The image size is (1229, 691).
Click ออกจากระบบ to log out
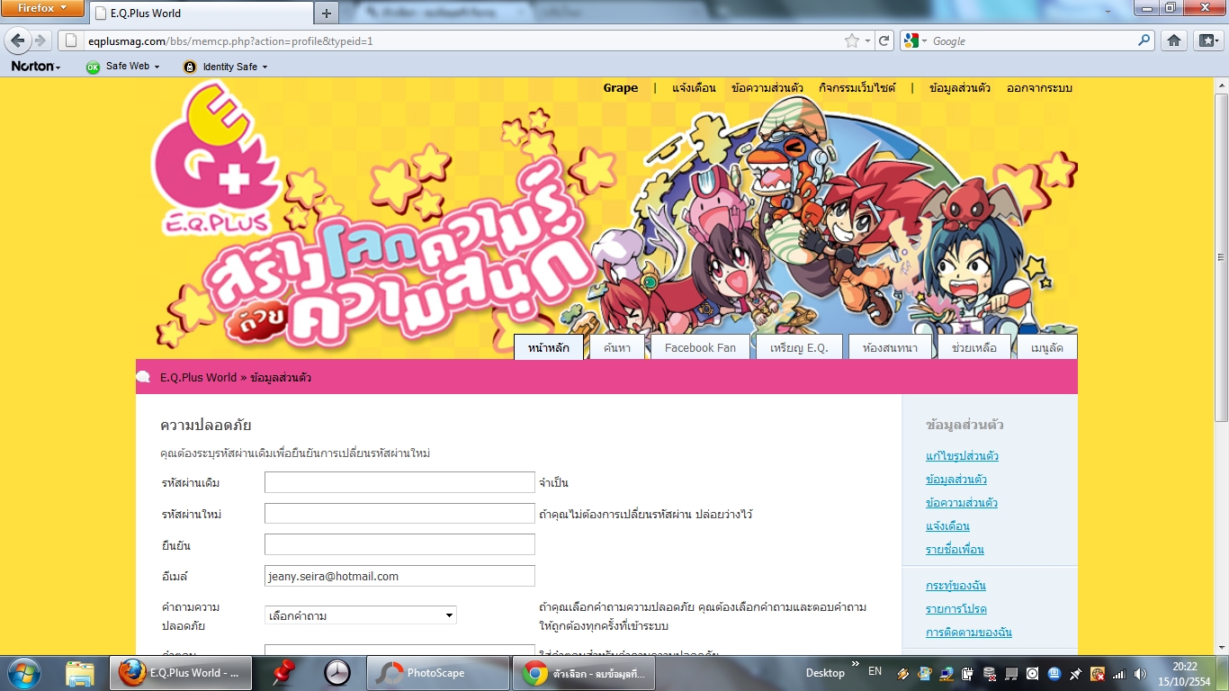coord(1039,88)
